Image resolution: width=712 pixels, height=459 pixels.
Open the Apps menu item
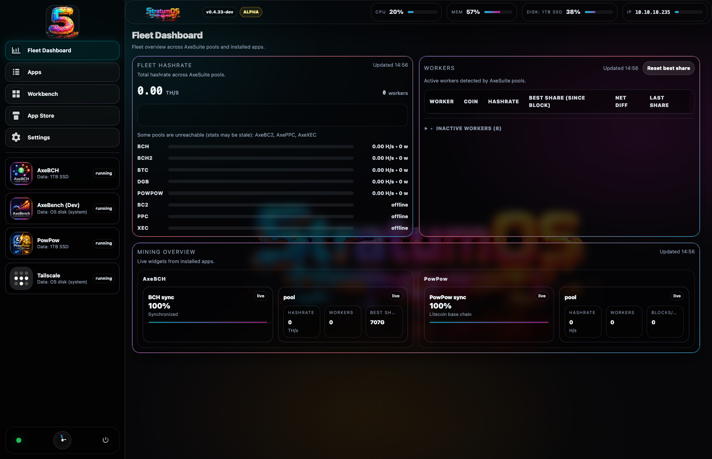click(x=62, y=72)
